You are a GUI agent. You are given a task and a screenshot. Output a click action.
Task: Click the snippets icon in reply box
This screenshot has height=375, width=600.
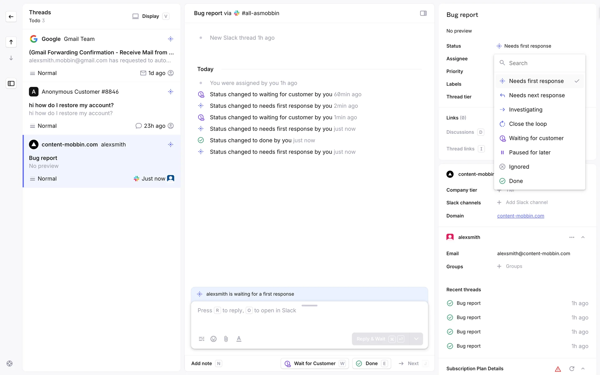click(202, 339)
